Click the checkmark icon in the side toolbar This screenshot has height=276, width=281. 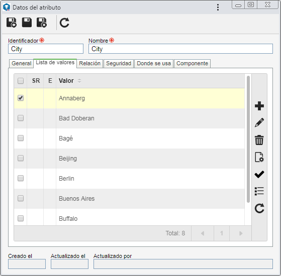pos(259,174)
